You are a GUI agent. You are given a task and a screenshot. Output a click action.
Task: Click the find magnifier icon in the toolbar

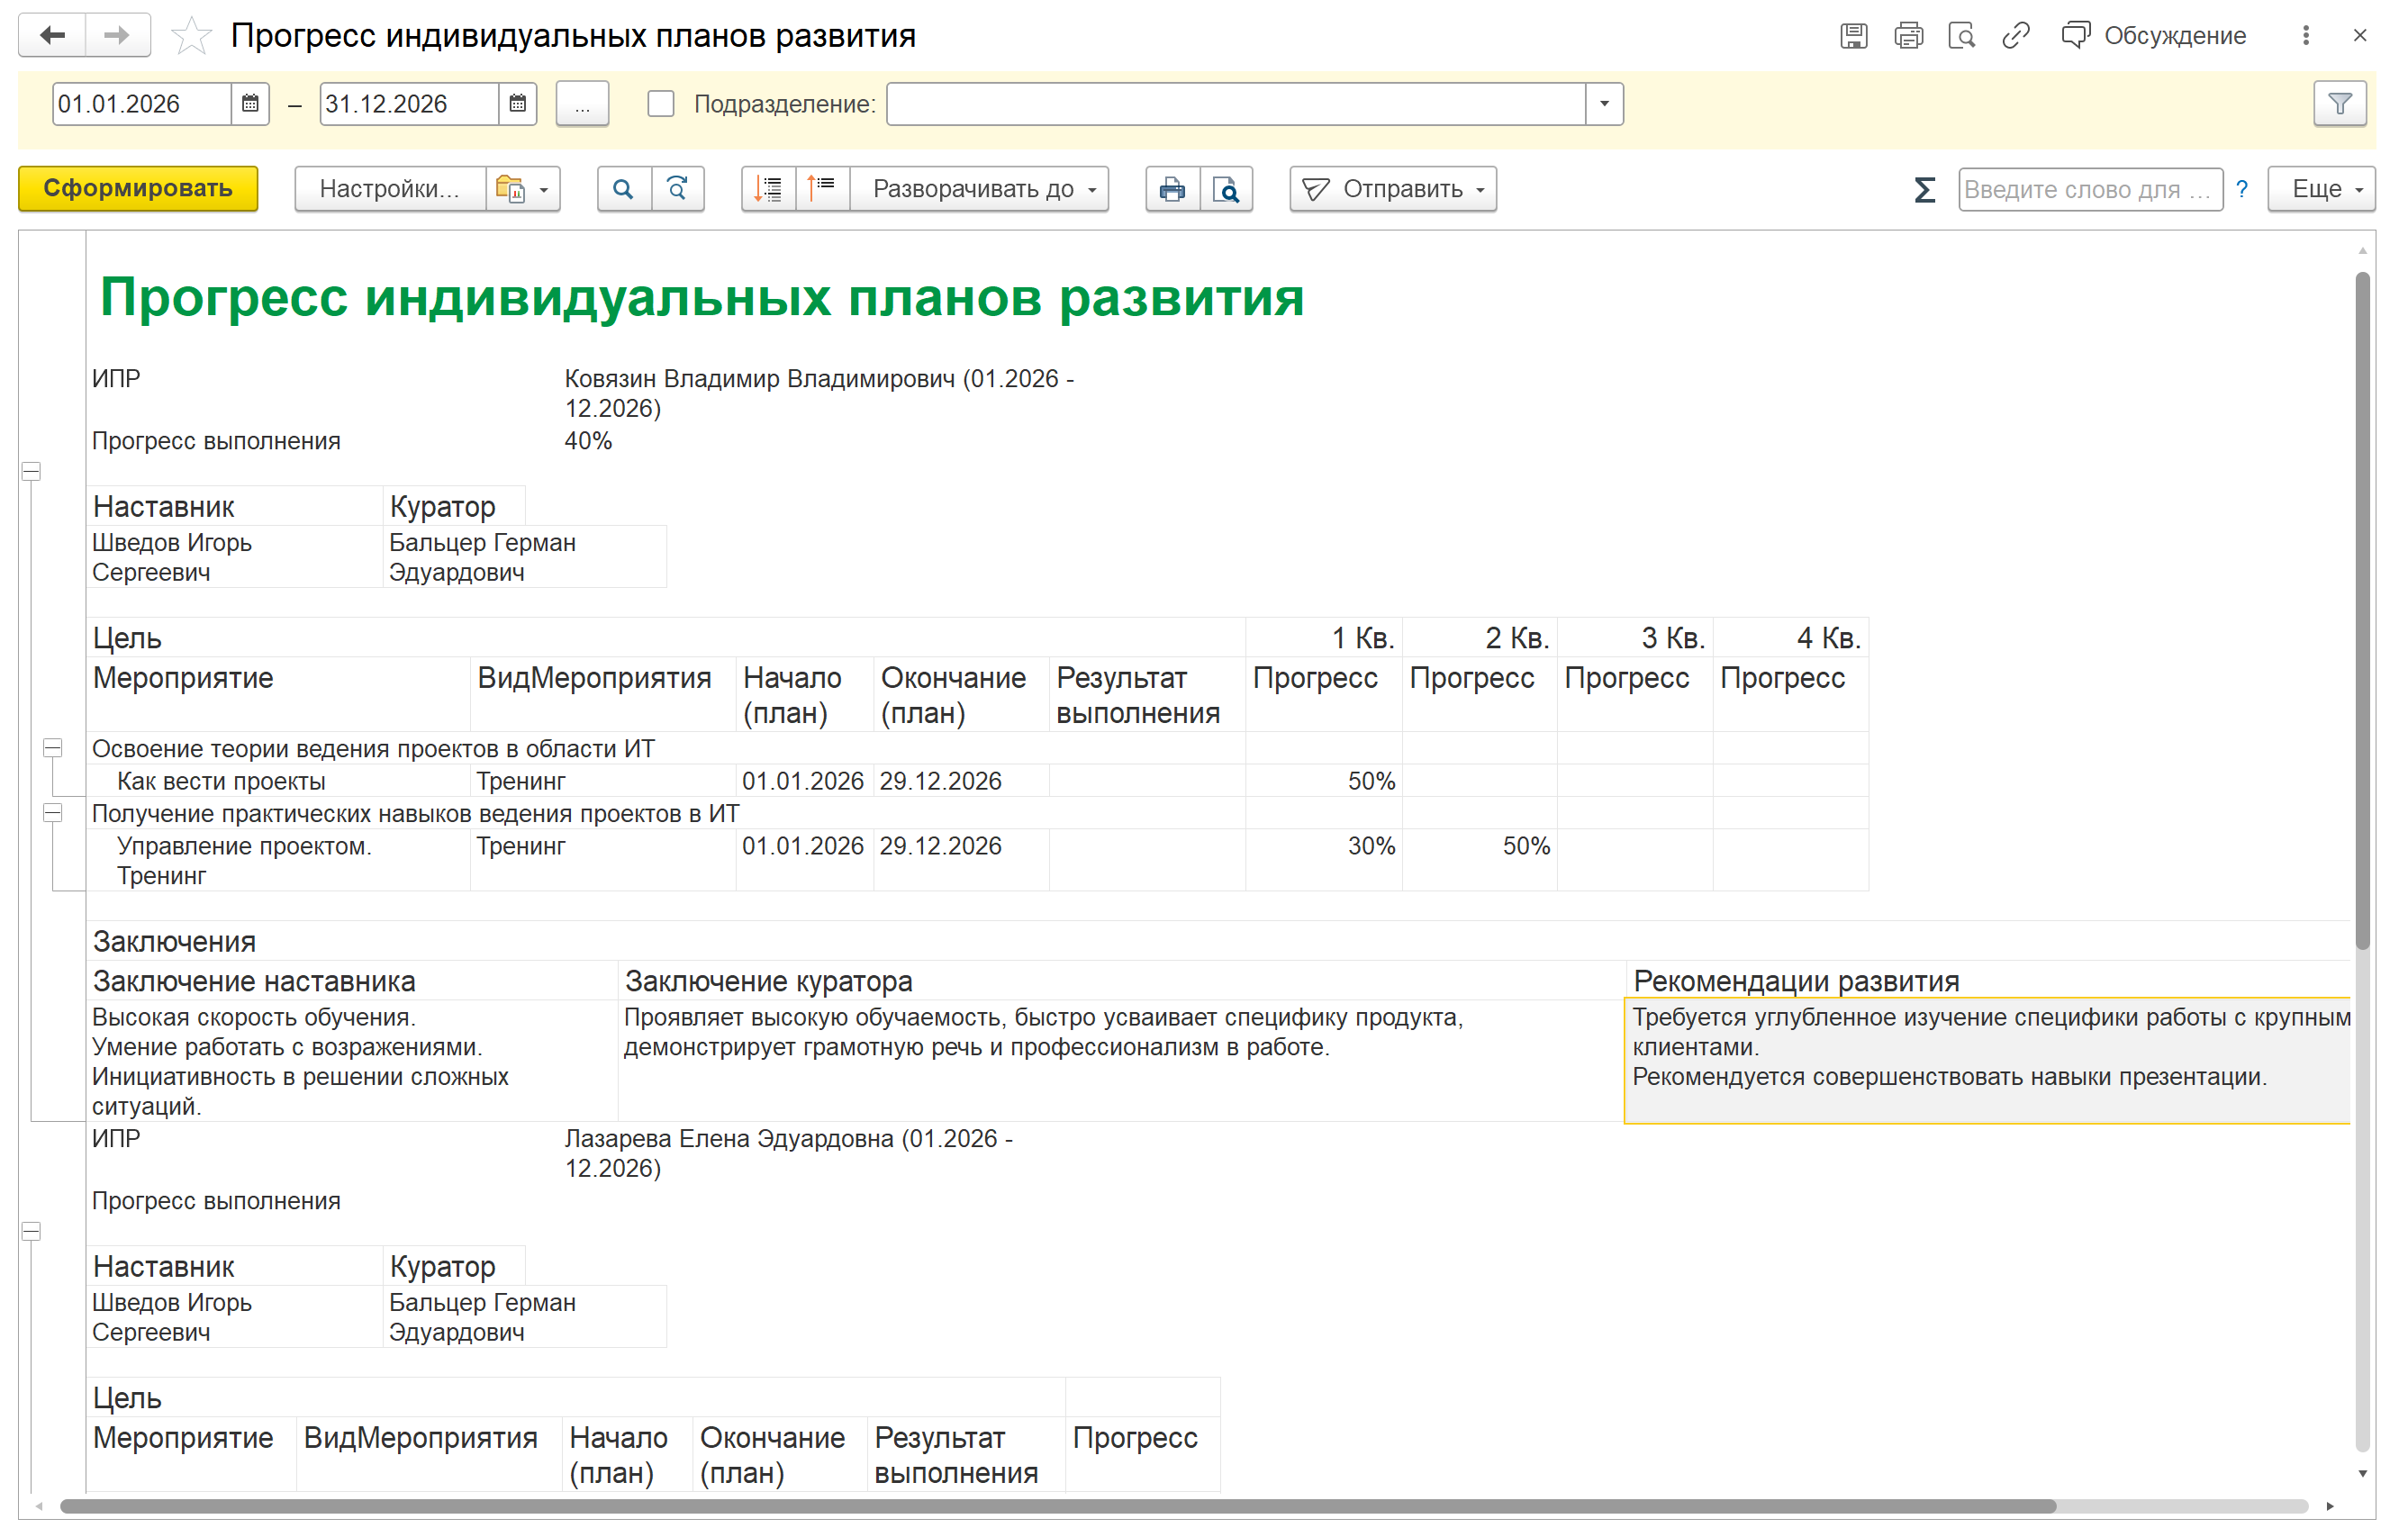623,189
